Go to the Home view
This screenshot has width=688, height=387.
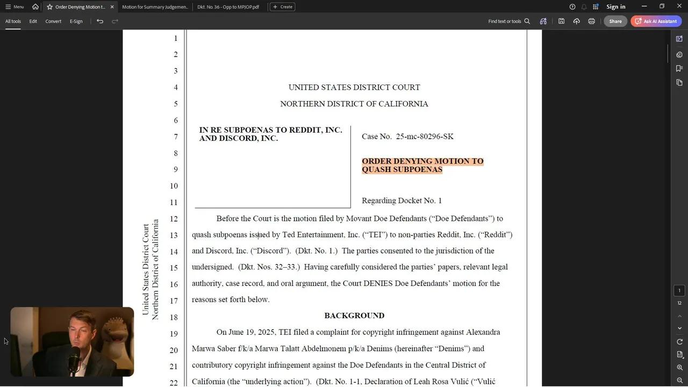(35, 7)
